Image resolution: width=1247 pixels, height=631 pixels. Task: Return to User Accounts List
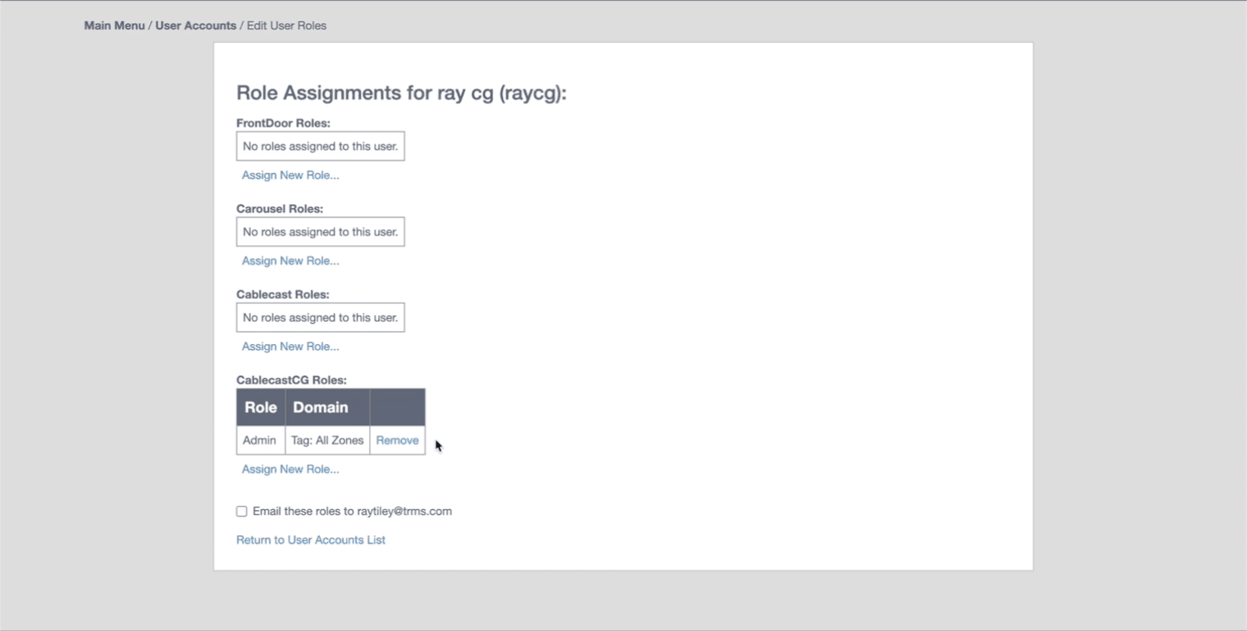(x=311, y=540)
